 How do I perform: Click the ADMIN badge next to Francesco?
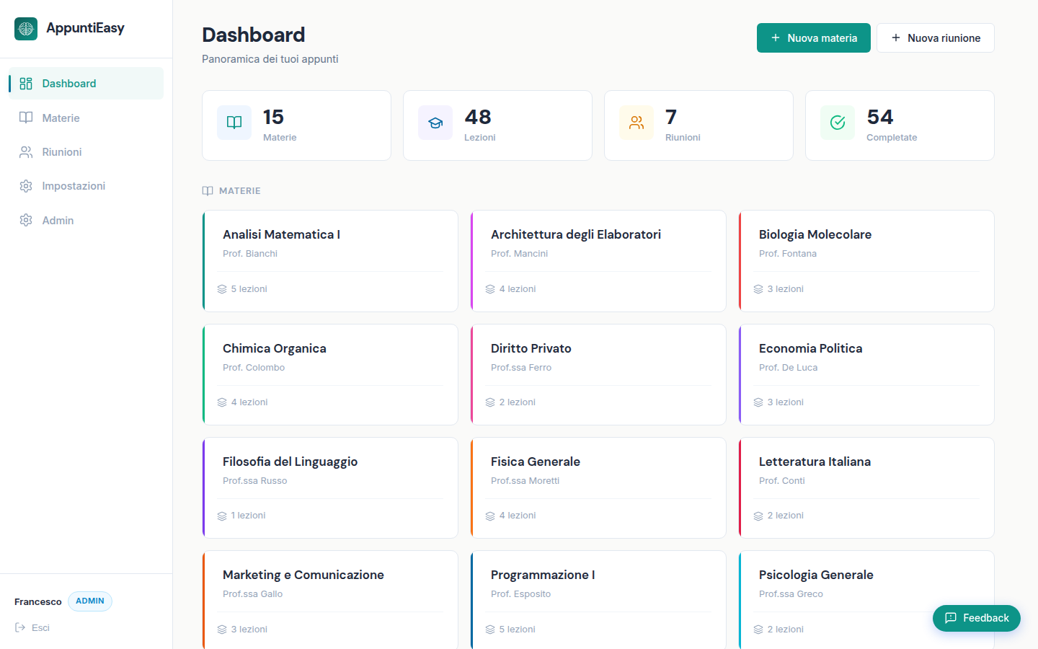point(89,601)
